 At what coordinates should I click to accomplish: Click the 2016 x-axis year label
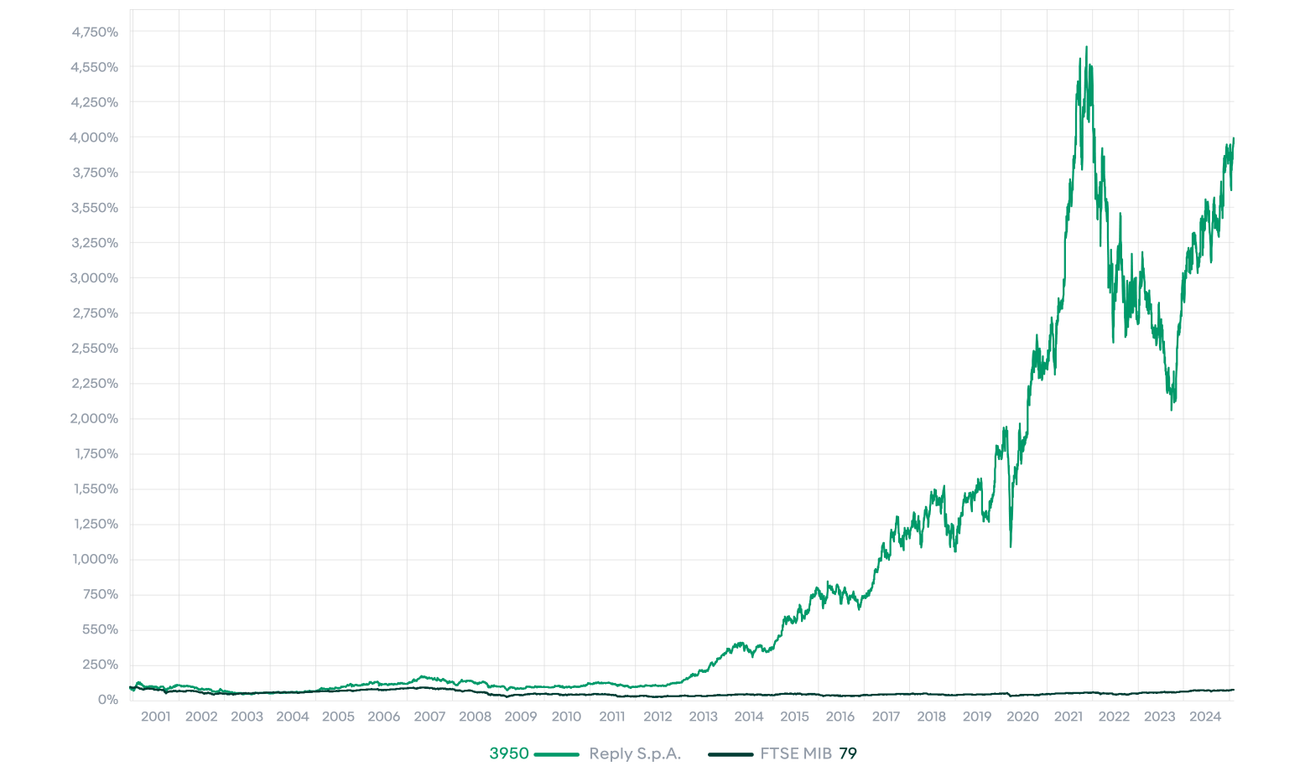pyautogui.click(x=840, y=717)
